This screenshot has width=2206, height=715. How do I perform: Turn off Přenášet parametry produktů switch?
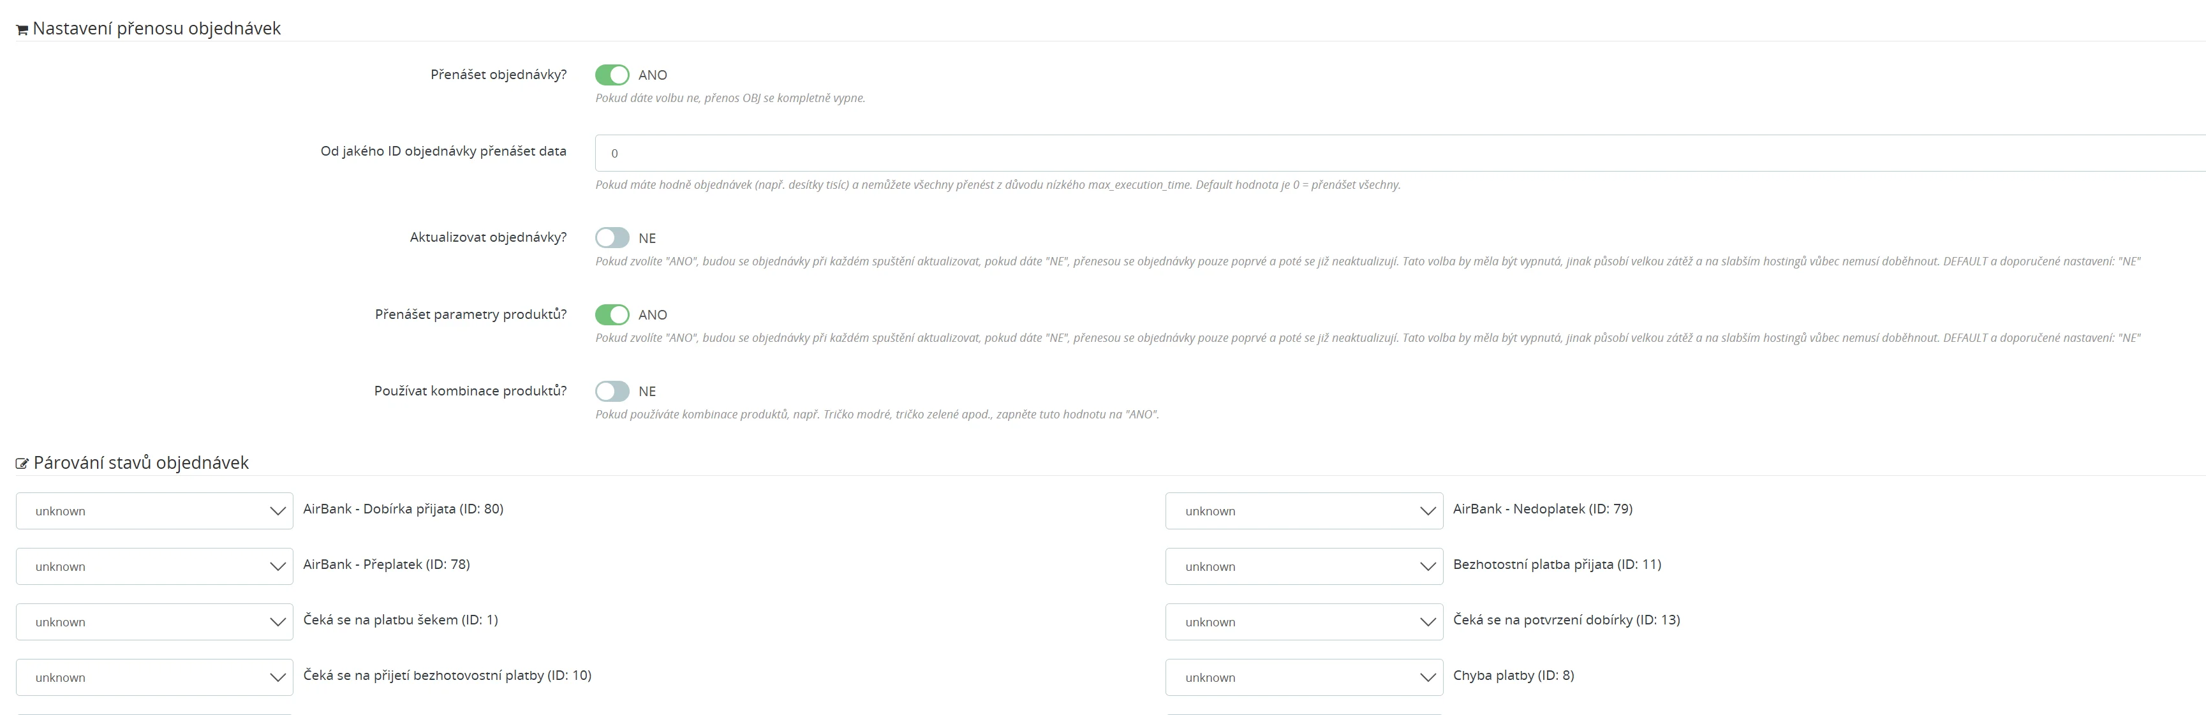[612, 315]
